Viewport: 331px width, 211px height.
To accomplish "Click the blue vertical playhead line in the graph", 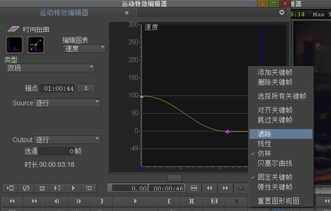I will coord(262,44).
